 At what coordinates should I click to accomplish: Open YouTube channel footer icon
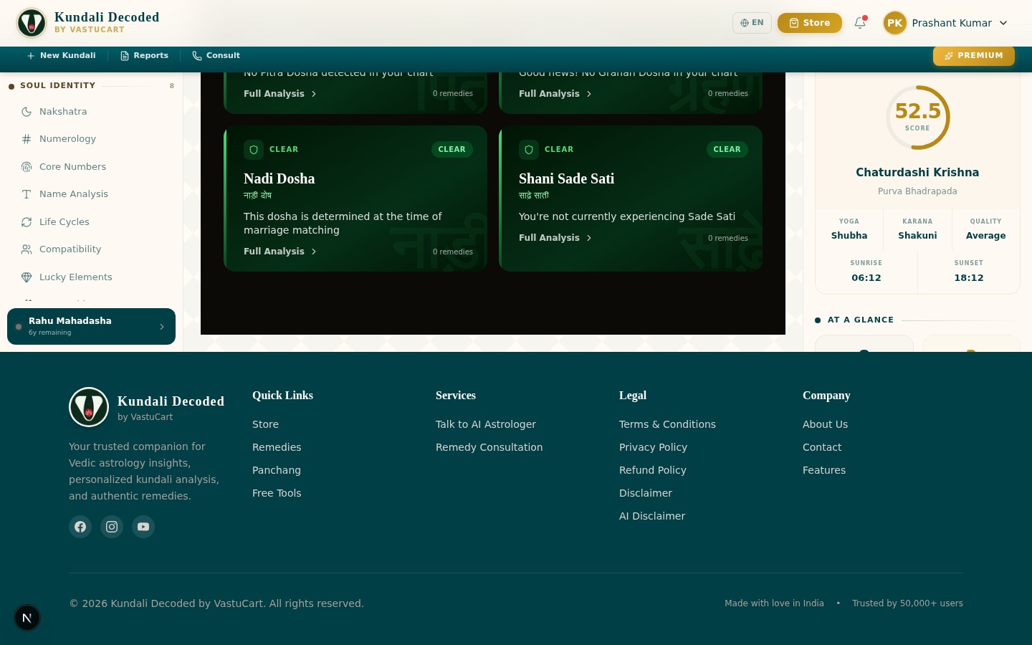(x=143, y=527)
